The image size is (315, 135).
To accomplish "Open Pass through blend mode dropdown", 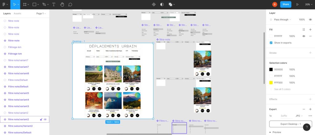I will 282,20.
